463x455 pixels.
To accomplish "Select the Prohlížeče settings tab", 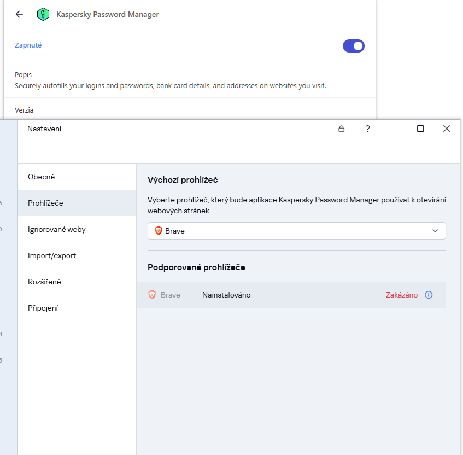I will [45, 203].
